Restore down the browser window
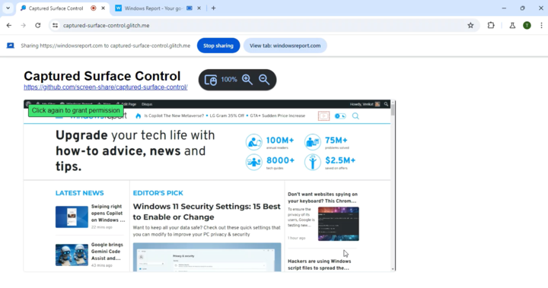 522,8
